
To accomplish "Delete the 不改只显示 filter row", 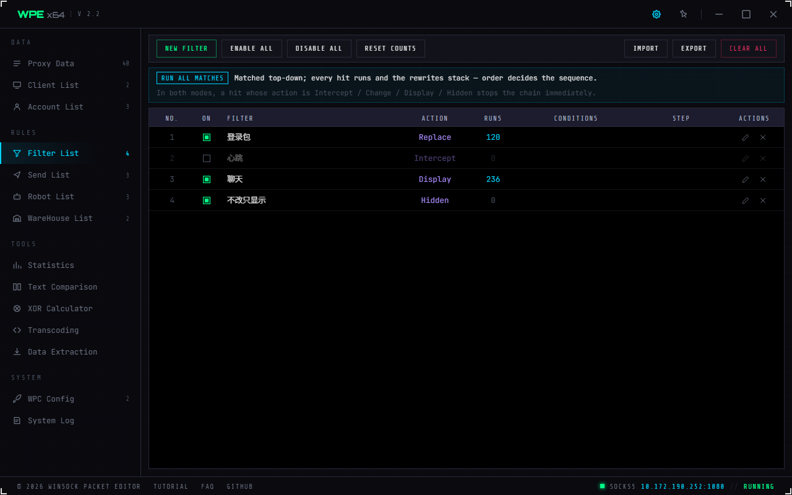I will click(x=763, y=200).
